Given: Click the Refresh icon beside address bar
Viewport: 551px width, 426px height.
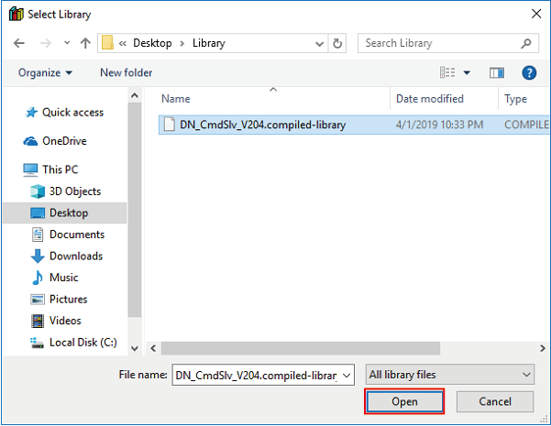Looking at the screenshot, I should (x=338, y=43).
